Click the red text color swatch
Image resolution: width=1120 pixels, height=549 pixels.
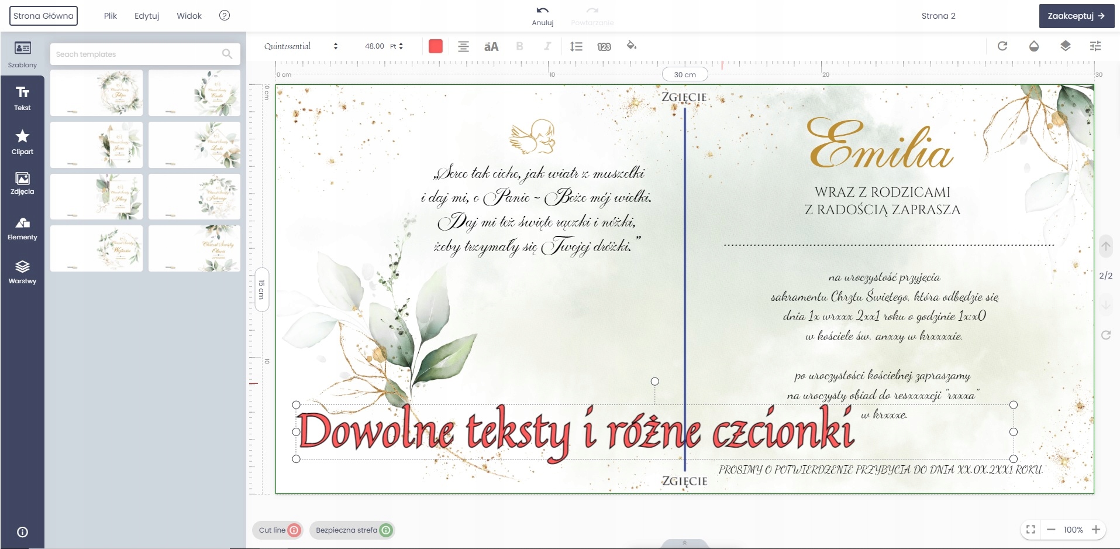tap(435, 46)
